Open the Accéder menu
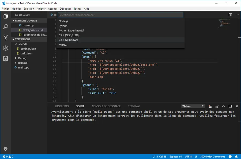Image resolution: width=241 pixels, height=159 pixels. tap(52, 9)
